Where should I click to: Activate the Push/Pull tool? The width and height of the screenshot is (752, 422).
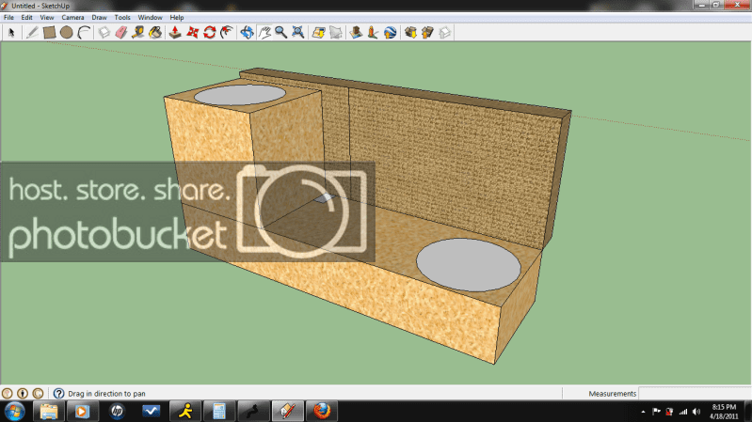pyautogui.click(x=175, y=33)
